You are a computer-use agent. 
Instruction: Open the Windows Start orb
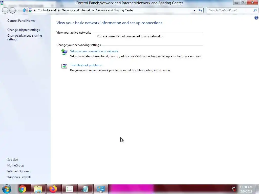(7, 189)
